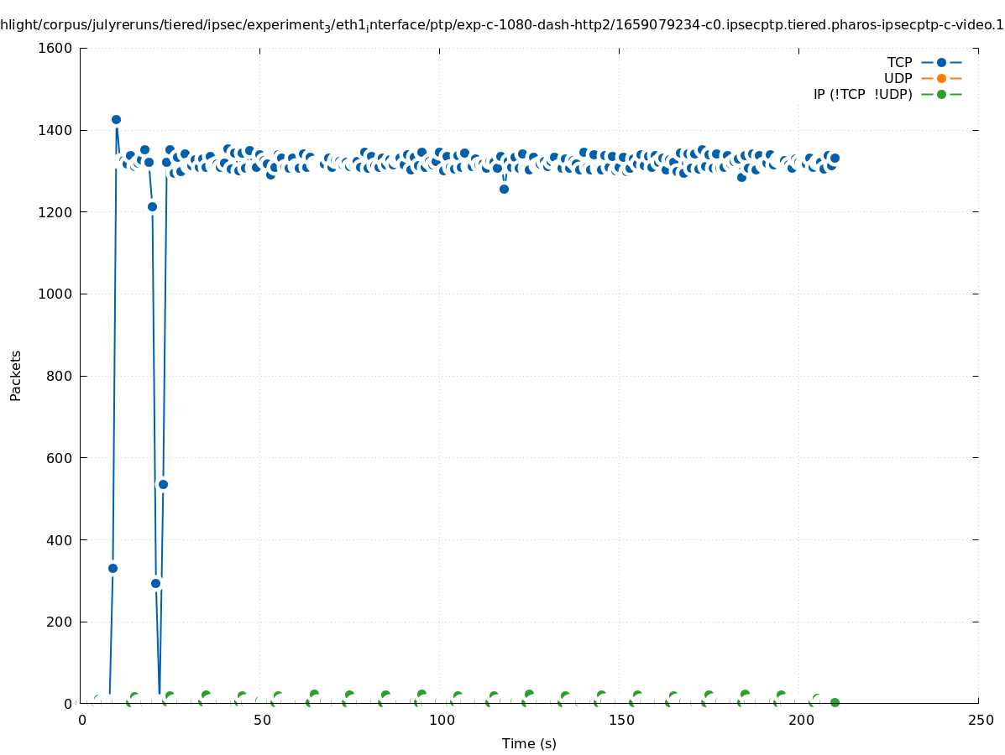
Task: Select the UDP legend label
Action: coord(898,78)
